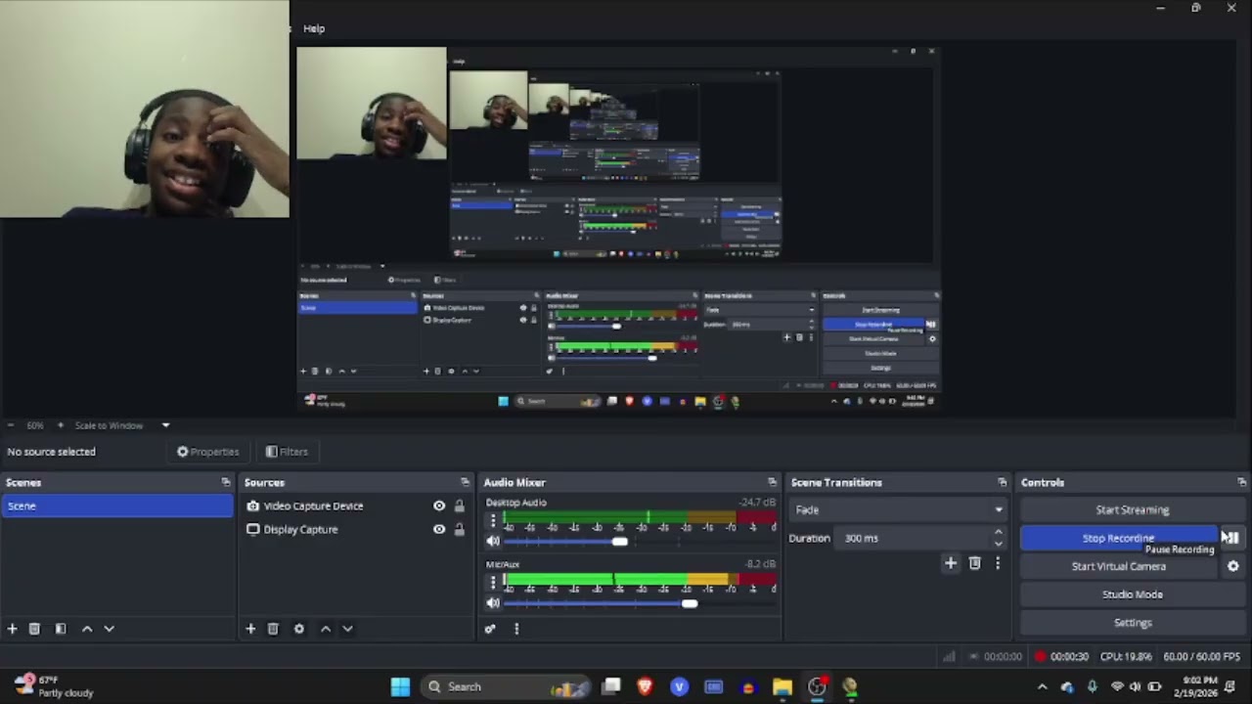The image size is (1252, 704).
Task: Lock the Video Capture Device source
Action: pos(459,506)
